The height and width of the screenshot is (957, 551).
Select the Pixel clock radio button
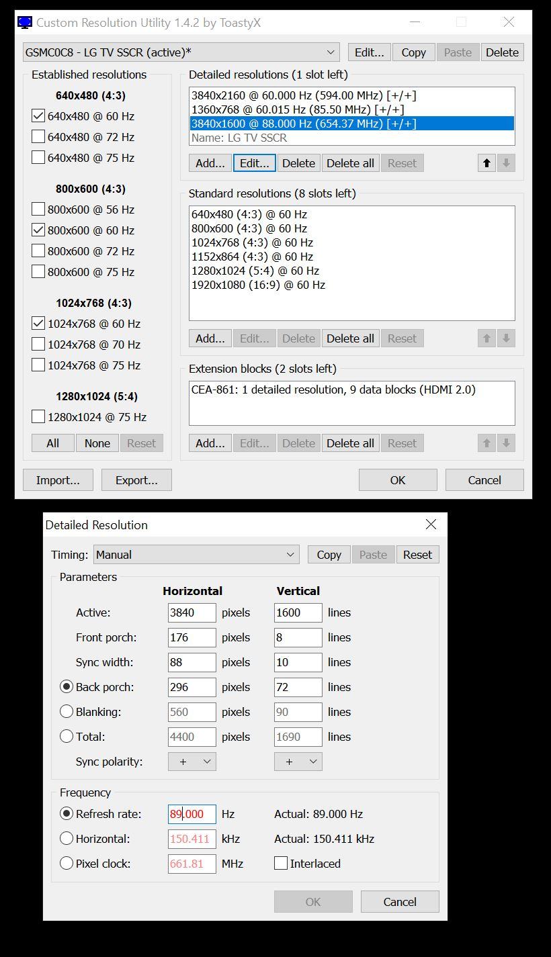click(x=67, y=864)
